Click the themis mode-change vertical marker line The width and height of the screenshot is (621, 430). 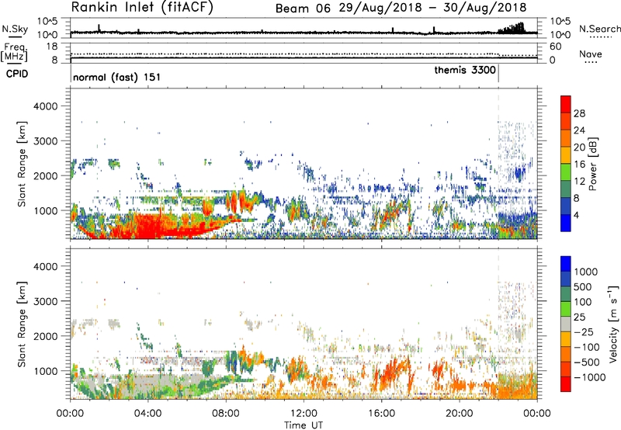pos(498,74)
